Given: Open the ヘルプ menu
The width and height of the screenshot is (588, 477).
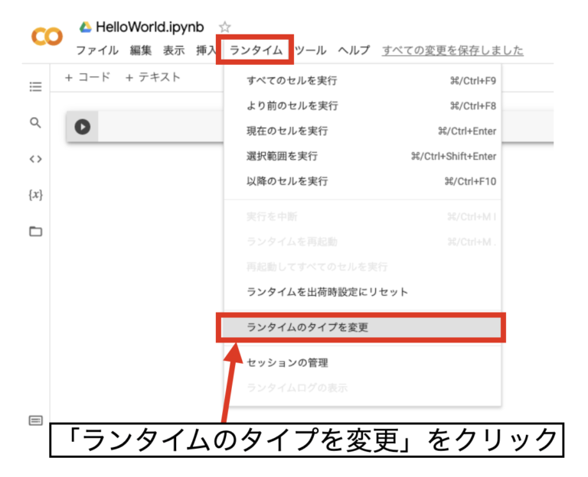Looking at the screenshot, I should pos(354,50).
